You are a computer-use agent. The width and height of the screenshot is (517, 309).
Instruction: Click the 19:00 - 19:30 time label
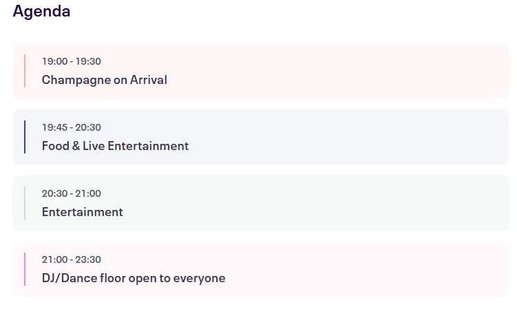pyautogui.click(x=71, y=61)
